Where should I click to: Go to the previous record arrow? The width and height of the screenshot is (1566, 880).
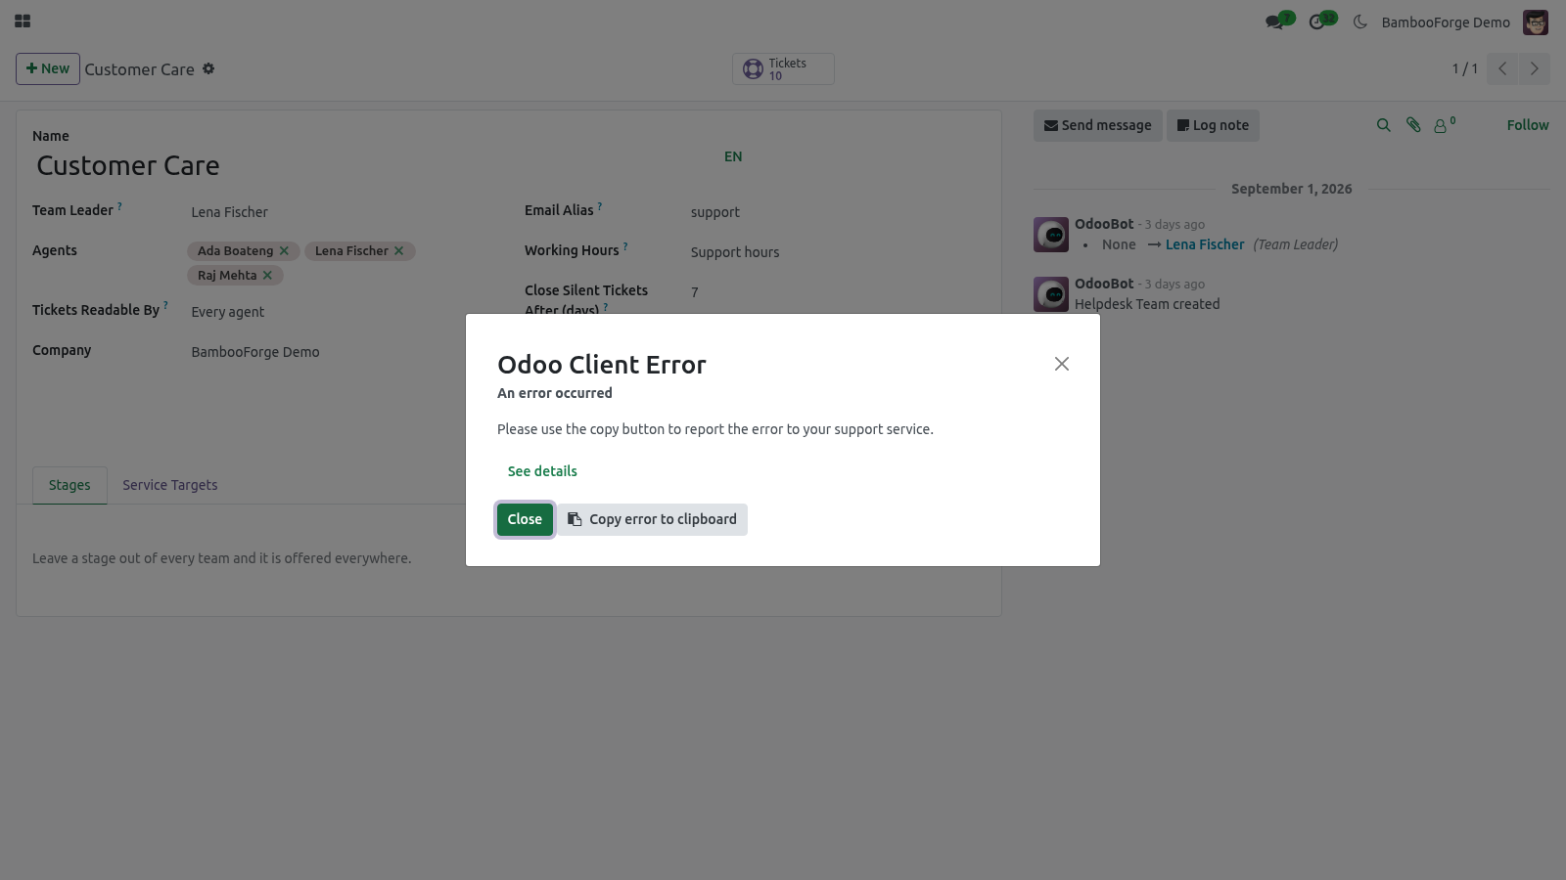point(1502,68)
